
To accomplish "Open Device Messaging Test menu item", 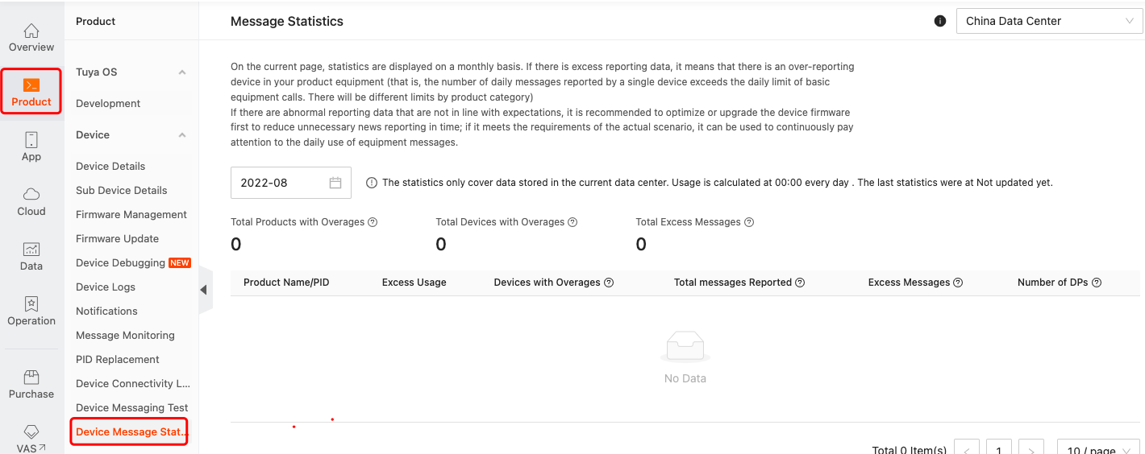I will click(132, 408).
